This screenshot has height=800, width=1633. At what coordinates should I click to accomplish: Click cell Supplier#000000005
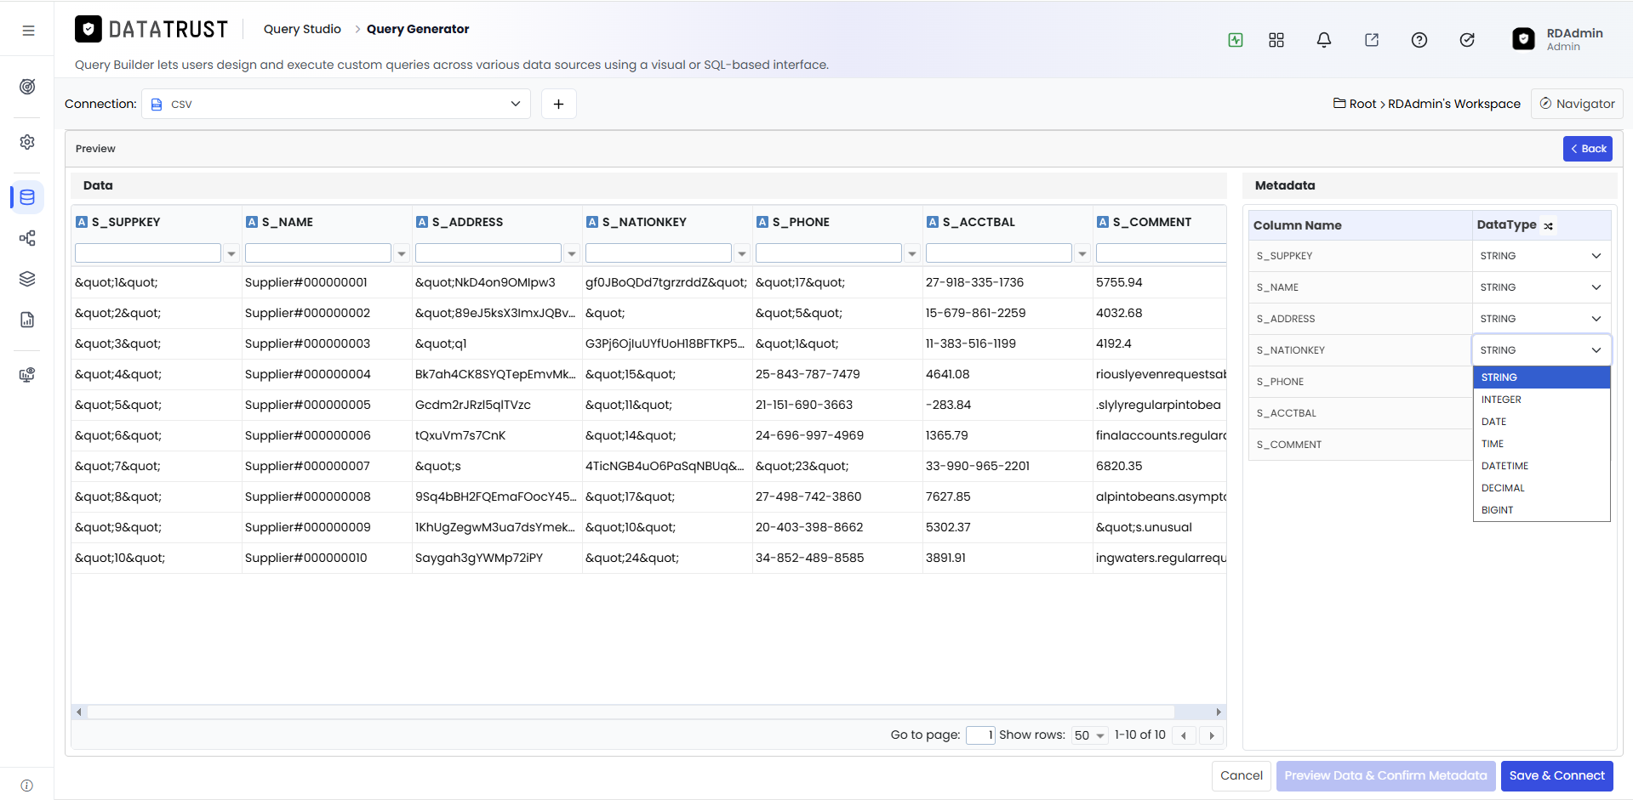pyautogui.click(x=308, y=406)
